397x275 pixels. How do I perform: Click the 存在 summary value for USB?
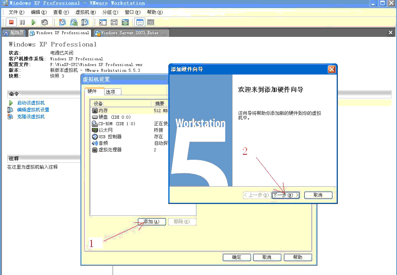pyautogui.click(x=158, y=137)
